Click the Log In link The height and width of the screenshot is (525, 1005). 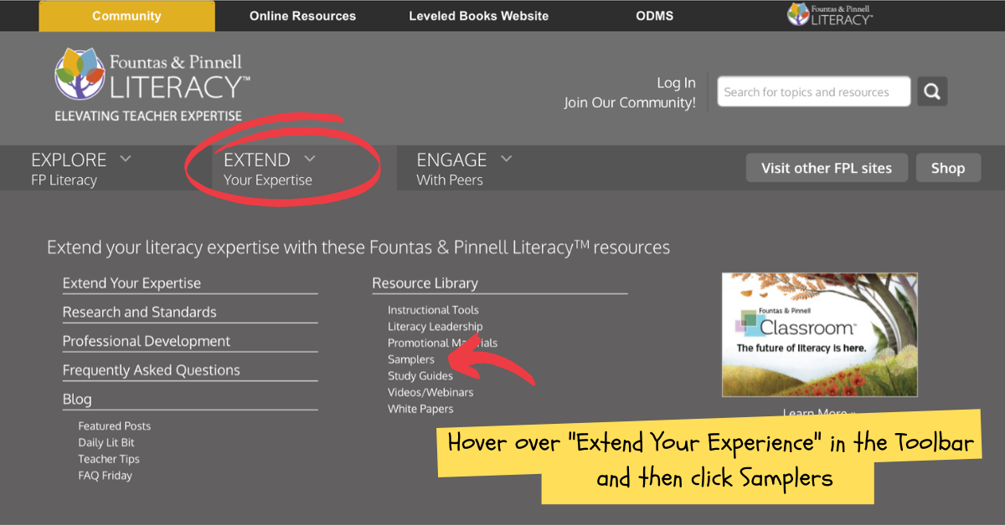pos(676,83)
